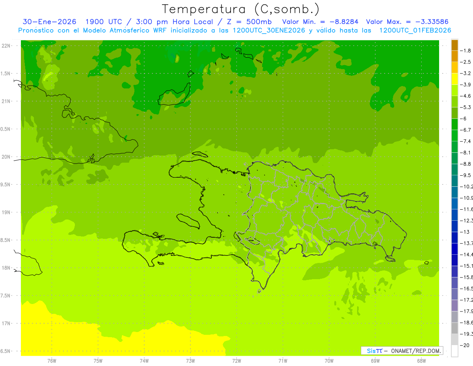Viewport: 473px width, 366px height.
Task: Click the "-6.7" colorbar value
Action: click(466, 130)
